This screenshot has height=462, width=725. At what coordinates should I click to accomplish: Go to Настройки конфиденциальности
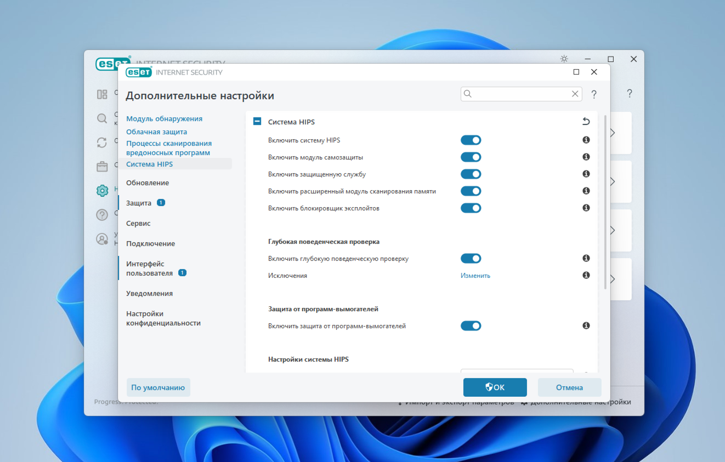163,318
